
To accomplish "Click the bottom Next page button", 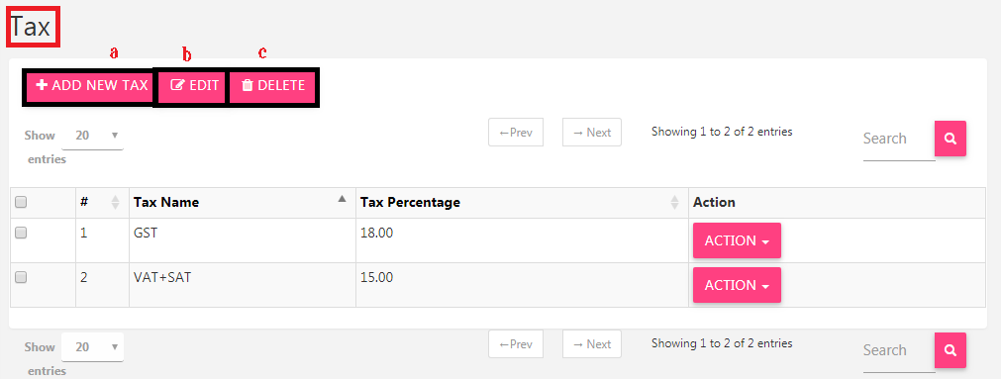I will [592, 344].
